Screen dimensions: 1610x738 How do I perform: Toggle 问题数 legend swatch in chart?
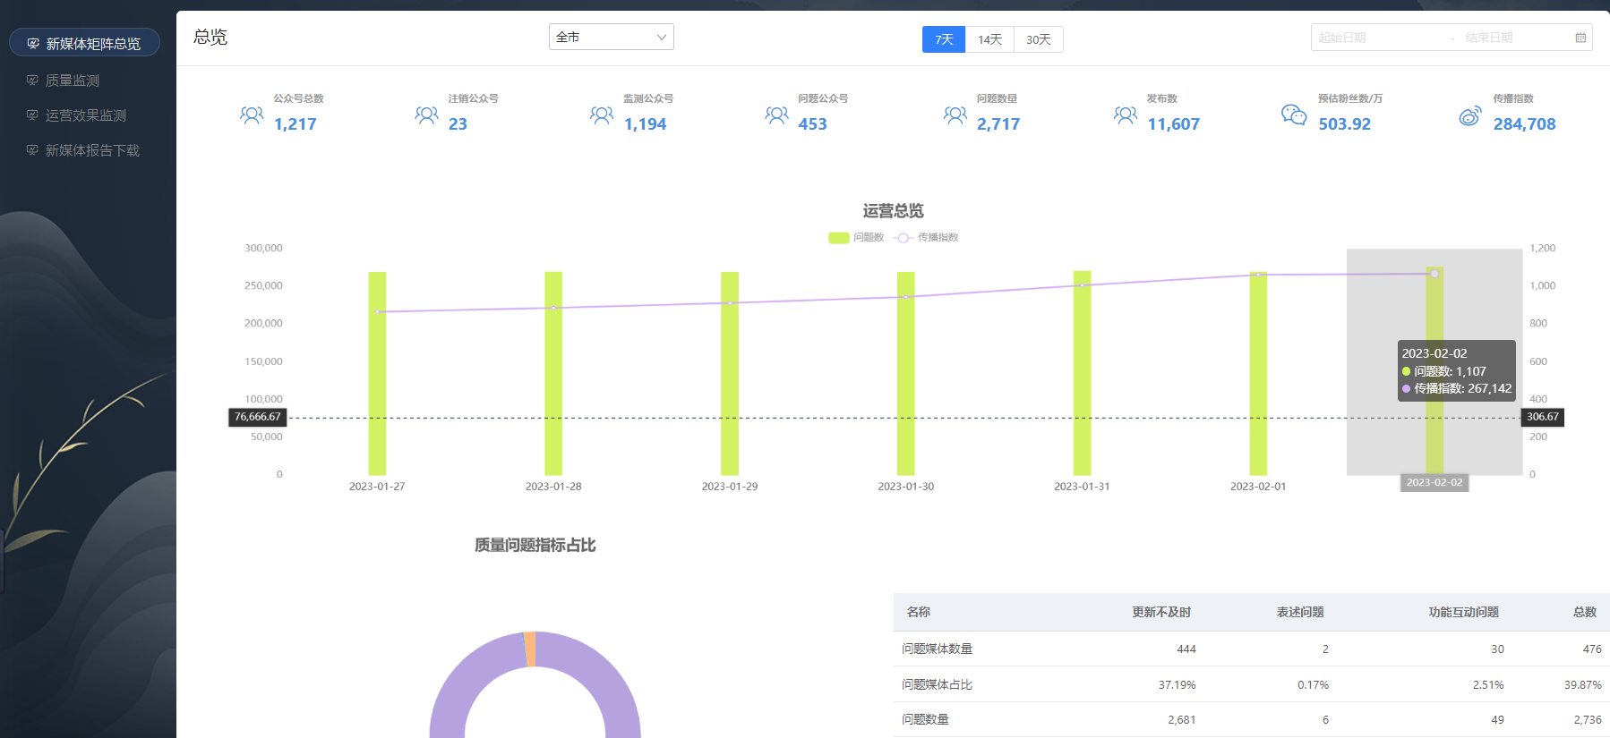(x=839, y=238)
